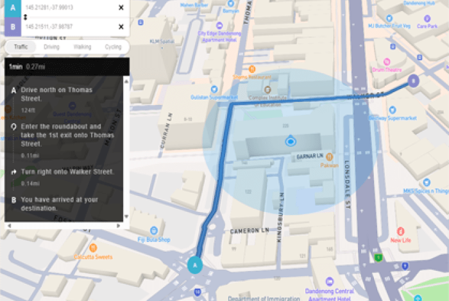Choose the Walking profile

click(x=82, y=47)
